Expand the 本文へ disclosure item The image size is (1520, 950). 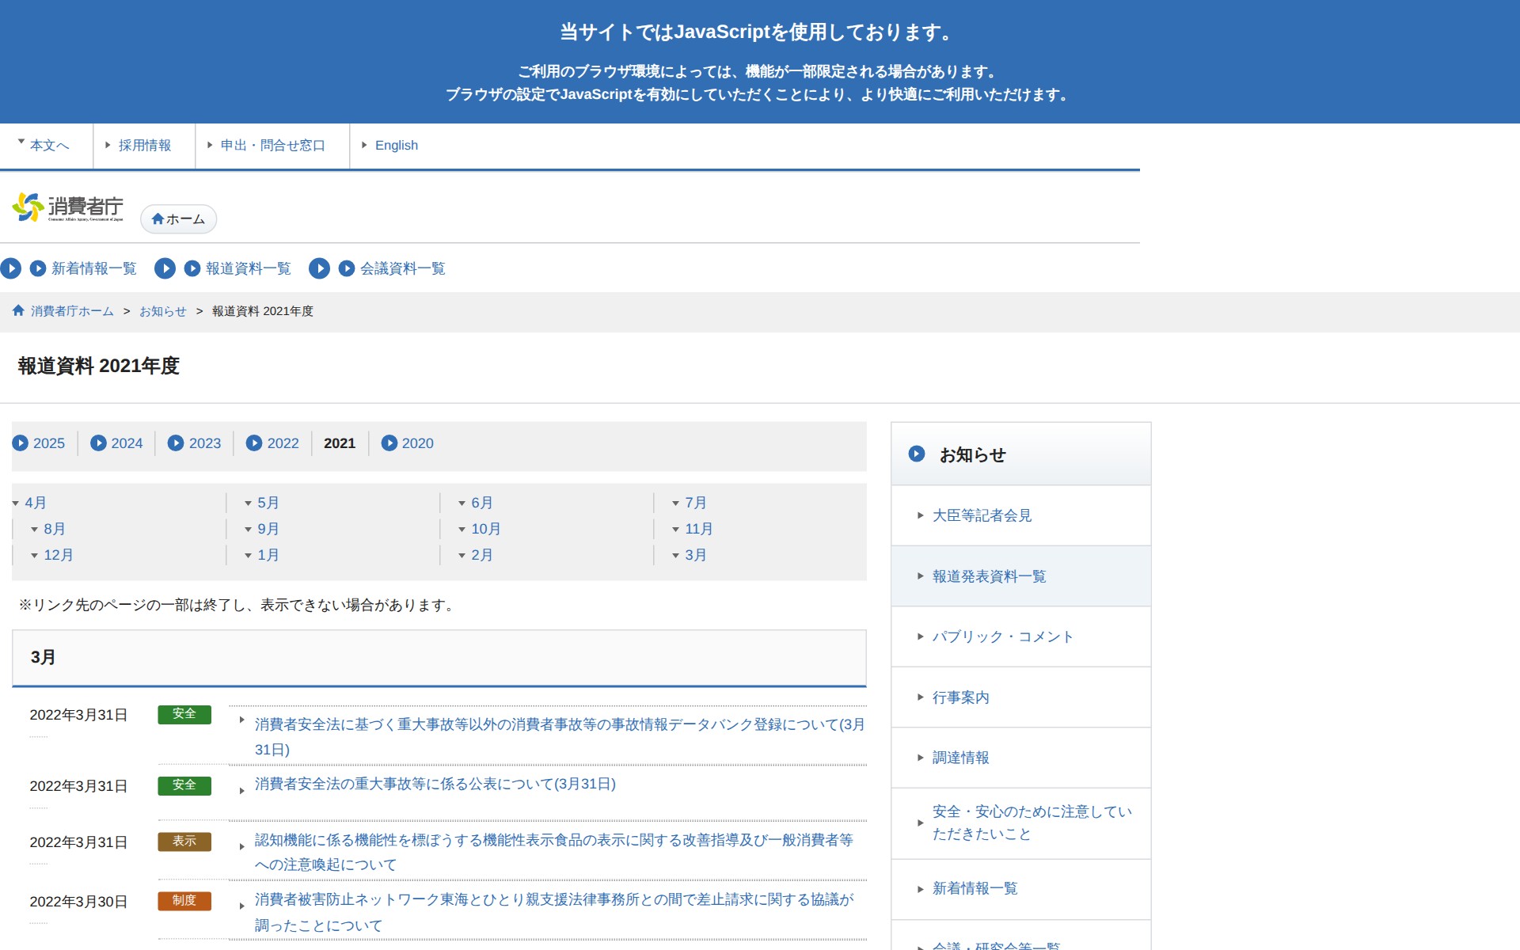[48, 145]
